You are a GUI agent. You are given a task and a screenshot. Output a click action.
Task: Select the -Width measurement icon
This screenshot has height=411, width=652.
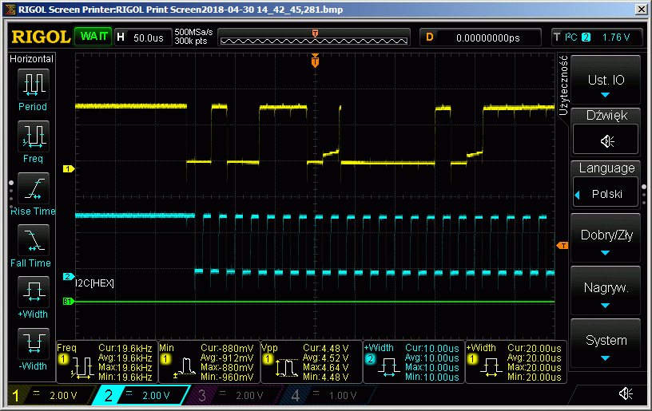tap(34, 344)
